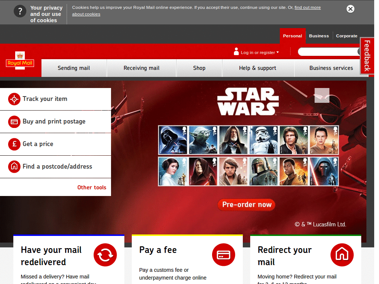Click the Boba Fett stamp
Screen dimensions: 379x284
[x=264, y=172]
